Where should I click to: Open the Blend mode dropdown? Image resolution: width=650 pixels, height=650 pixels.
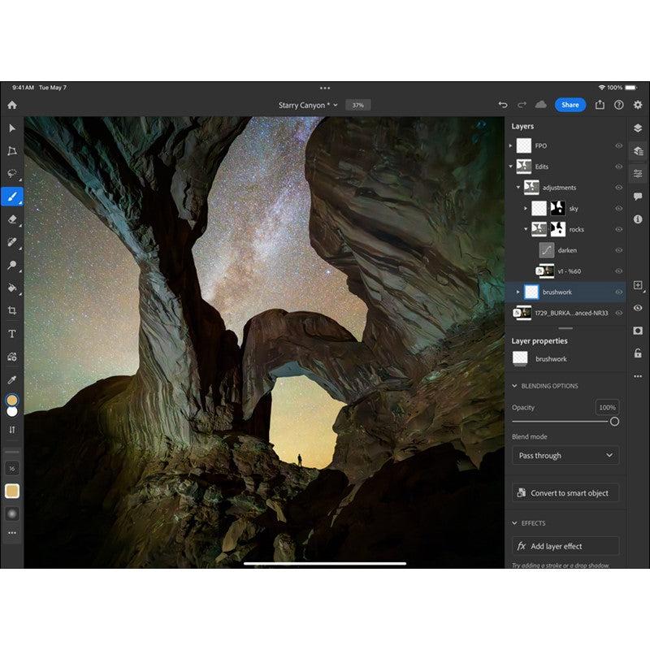coord(565,456)
